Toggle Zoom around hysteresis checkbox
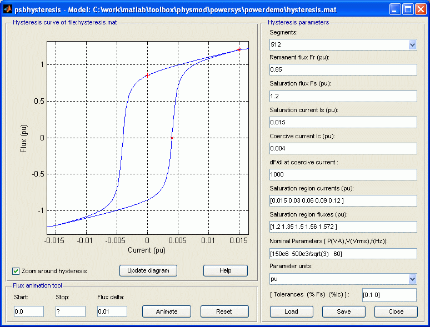The width and height of the screenshot is (430, 327). (16, 271)
